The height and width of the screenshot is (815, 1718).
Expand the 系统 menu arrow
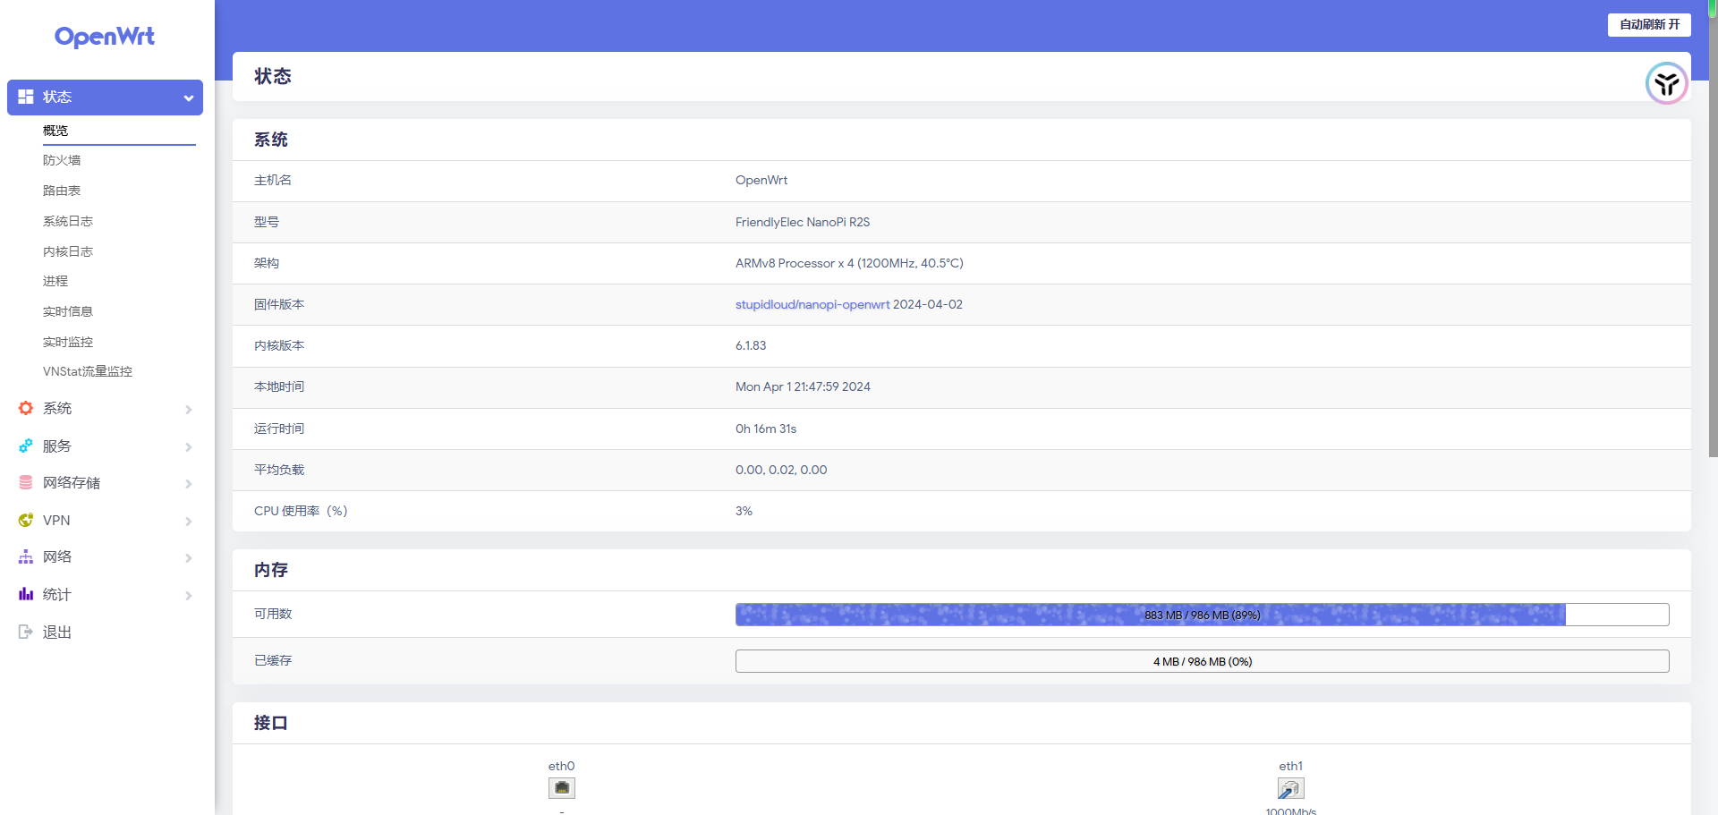click(189, 409)
